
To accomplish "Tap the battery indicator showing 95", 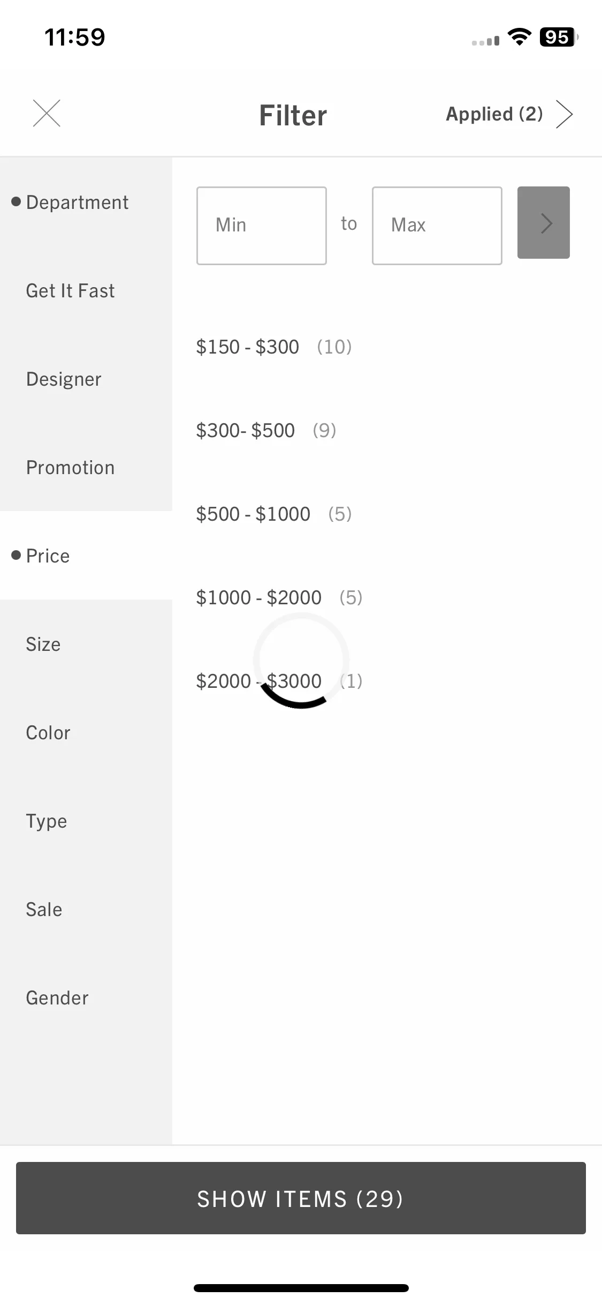I will point(559,37).
